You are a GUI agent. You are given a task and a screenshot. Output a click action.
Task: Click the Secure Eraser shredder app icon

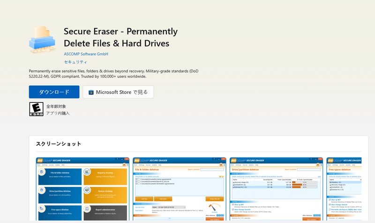pos(43,40)
